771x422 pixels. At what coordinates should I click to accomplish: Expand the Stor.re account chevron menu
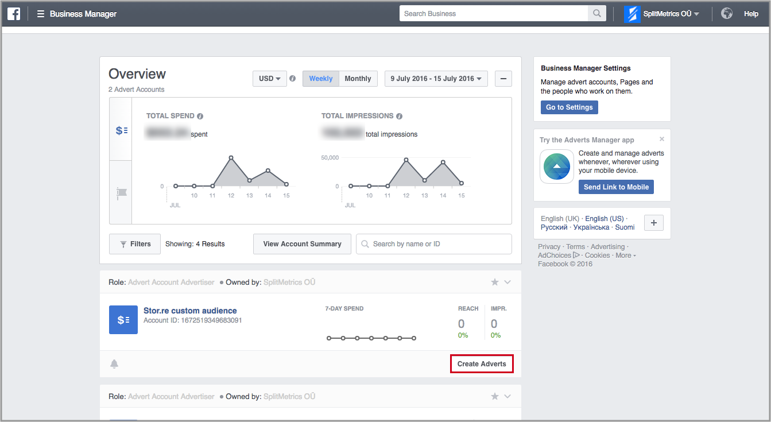coord(507,282)
